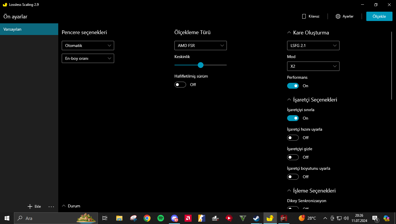The height and width of the screenshot is (224, 396).
Task: Open Discord from the taskbar
Action: pos(174,218)
